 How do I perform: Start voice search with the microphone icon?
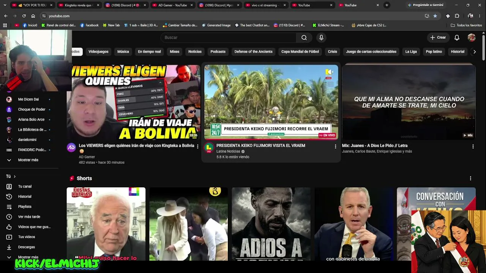tap(321, 38)
